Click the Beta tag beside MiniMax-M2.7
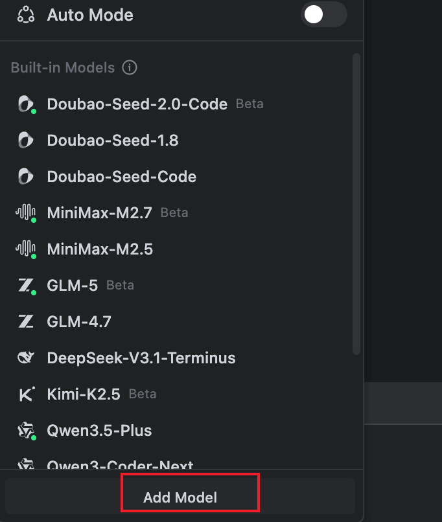This screenshot has height=522, width=442. [x=174, y=213]
